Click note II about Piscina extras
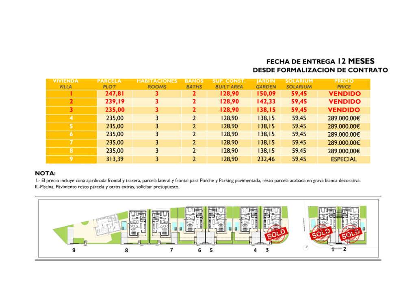Screen dimensions: 416x294 click(107, 187)
